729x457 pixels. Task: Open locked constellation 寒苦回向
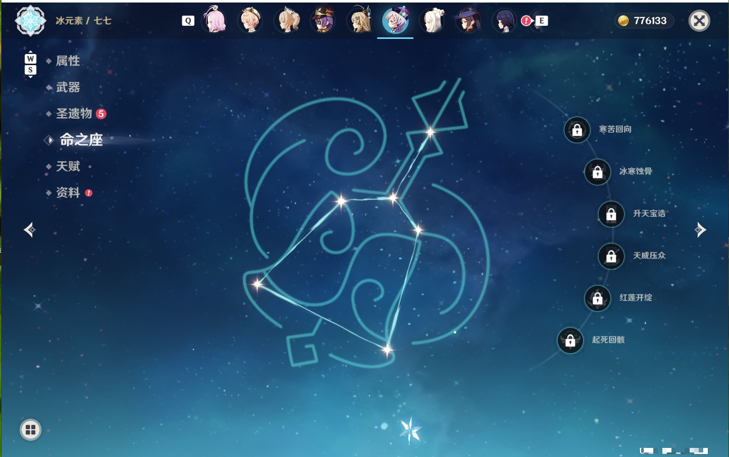click(577, 130)
